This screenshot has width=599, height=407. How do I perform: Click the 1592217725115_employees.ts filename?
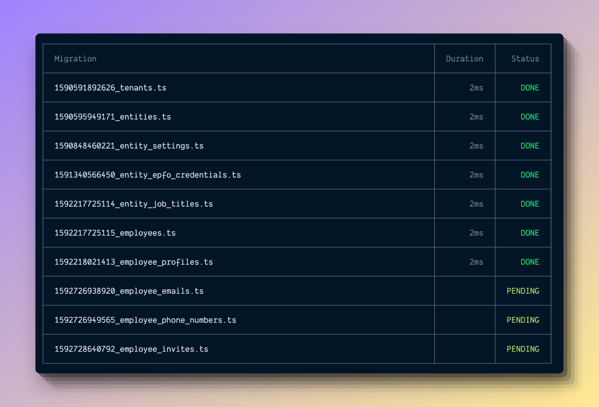[x=115, y=233]
